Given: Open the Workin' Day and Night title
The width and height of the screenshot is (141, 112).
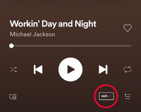Looking at the screenshot, I should [x=53, y=24].
